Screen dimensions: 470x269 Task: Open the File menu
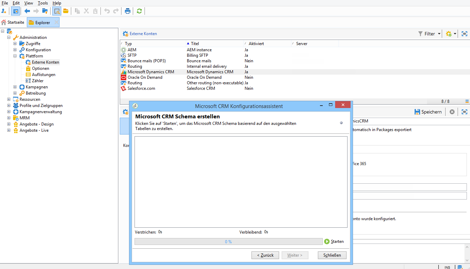[x=5, y=3]
